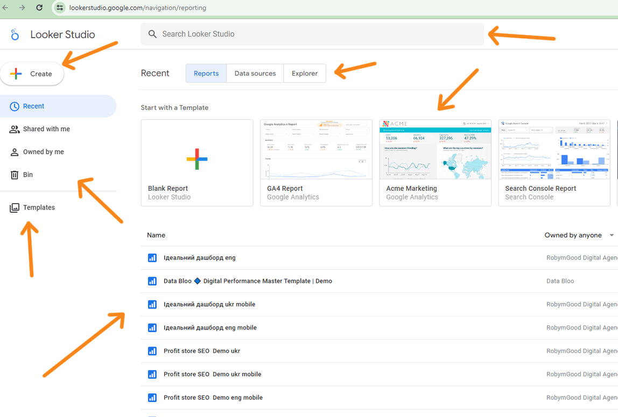Viewport: 618px width, 417px height.
Task: Click report icon beside Profit store SEO Demo ukr mobile
Action: pos(152,375)
